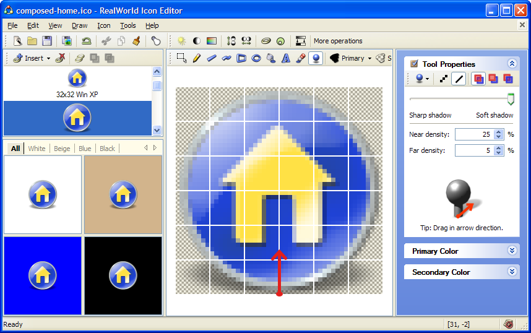The width and height of the screenshot is (531, 333).
Task: Switch to the Black background tab
Action: click(x=107, y=149)
